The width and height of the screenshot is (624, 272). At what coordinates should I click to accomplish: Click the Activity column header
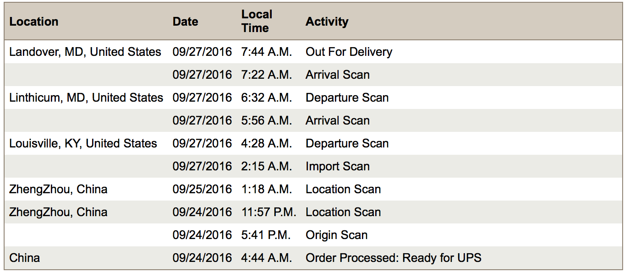coord(327,22)
